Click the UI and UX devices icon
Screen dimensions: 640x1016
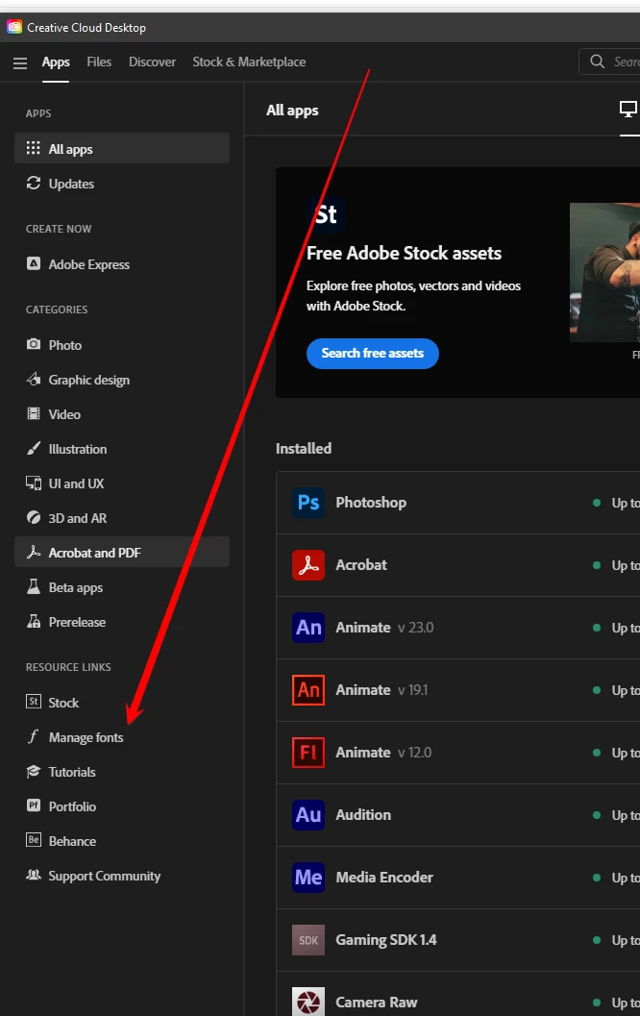(33, 483)
